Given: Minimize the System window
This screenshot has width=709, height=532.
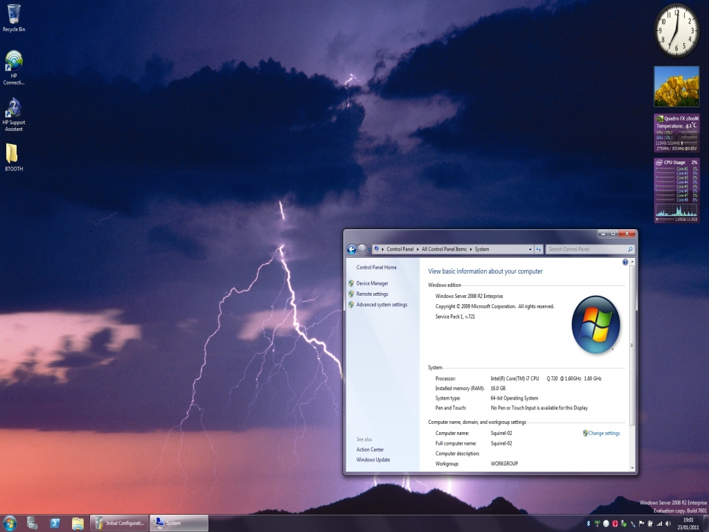Looking at the screenshot, I should click(x=603, y=233).
